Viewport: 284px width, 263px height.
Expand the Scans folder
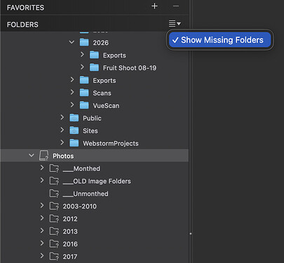coord(72,93)
